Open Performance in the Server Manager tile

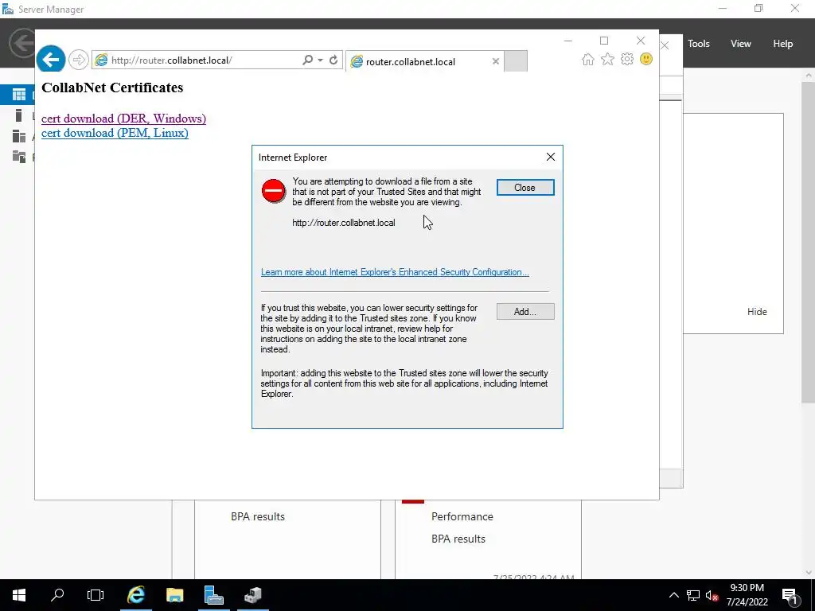[462, 516]
